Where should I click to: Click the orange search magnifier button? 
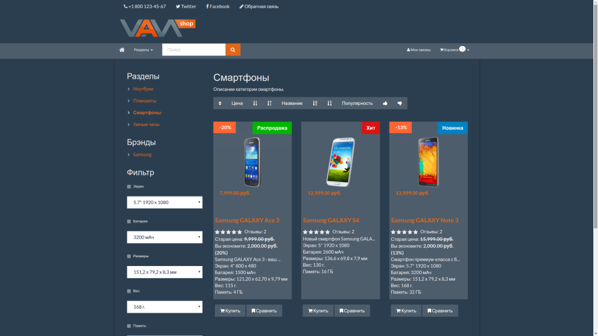click(232, 50)
